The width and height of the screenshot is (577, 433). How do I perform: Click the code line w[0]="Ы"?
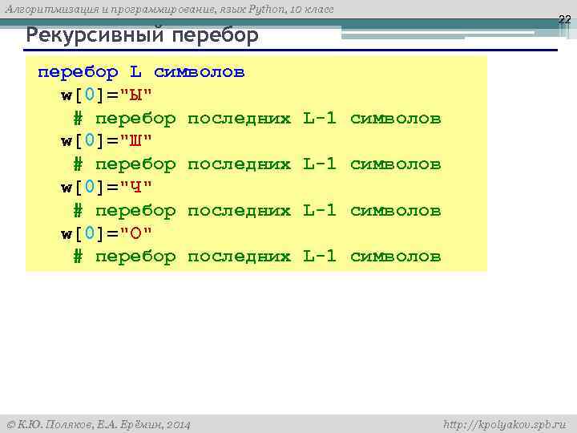[x=107, y=95]
